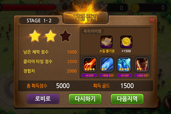Click the 로비로 lobby button

pos(43,99)
